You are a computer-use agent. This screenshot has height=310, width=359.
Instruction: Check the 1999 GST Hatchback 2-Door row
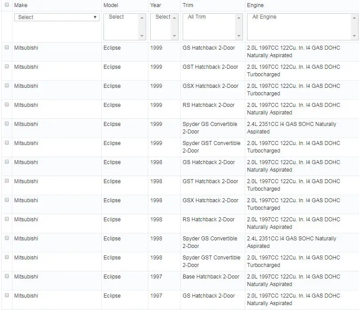tap(7, 66)
